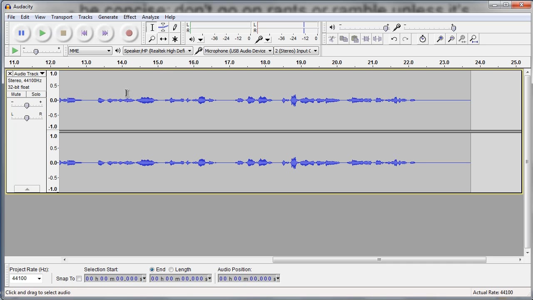Mute the Audio Track
Screen dimensions: 533x300
pyautogui.click(x=15, y=94)
